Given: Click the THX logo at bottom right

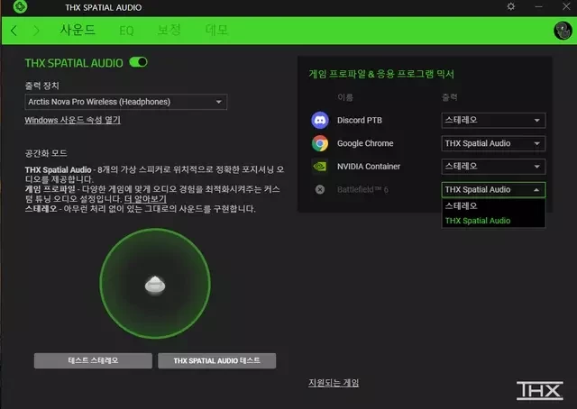Looking at the screenshot, I should point(539,390).
